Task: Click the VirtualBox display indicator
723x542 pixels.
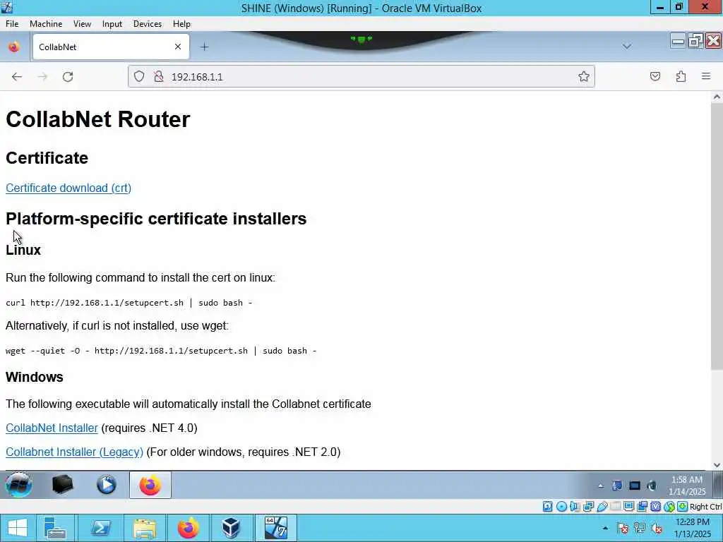Action: pos(628,507)
